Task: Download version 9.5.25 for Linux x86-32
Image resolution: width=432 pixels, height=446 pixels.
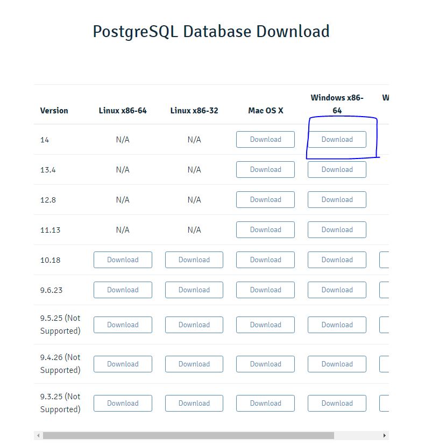Action: point(194,325)
